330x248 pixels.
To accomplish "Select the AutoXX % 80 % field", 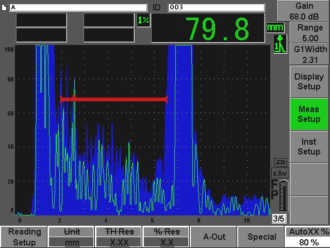I will click(x=308, y=237).
